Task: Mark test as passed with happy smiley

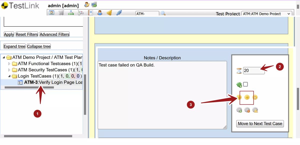Action: click(x=239, y=97)
